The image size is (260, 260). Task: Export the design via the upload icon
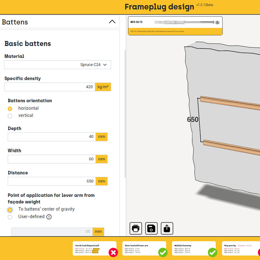pos(167,228)
